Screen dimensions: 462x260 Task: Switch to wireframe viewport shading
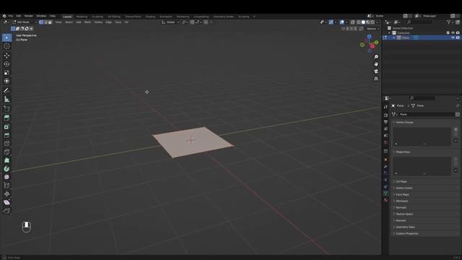click(359, 22)
